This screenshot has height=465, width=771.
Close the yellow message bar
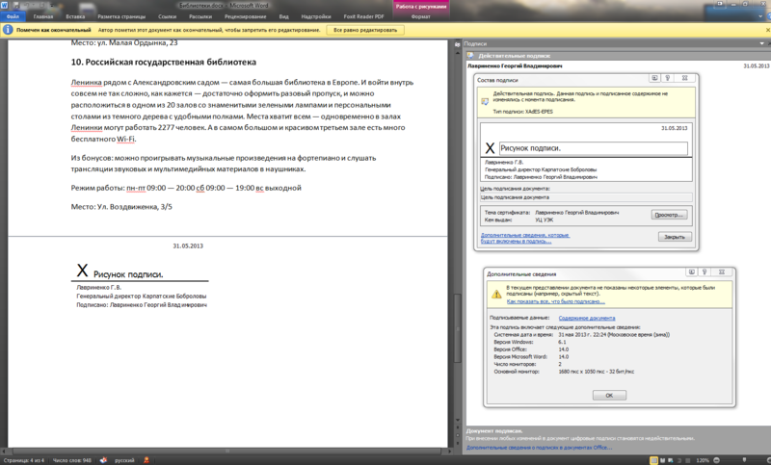point(768,30)
